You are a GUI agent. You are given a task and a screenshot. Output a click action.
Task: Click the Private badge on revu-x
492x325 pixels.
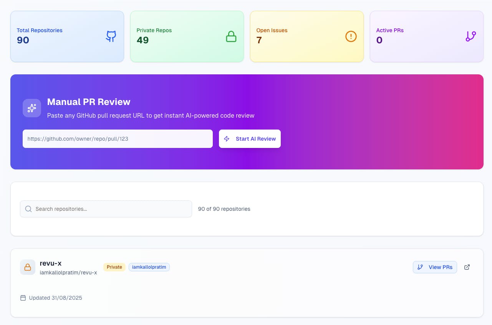click(x=114, y=267)
